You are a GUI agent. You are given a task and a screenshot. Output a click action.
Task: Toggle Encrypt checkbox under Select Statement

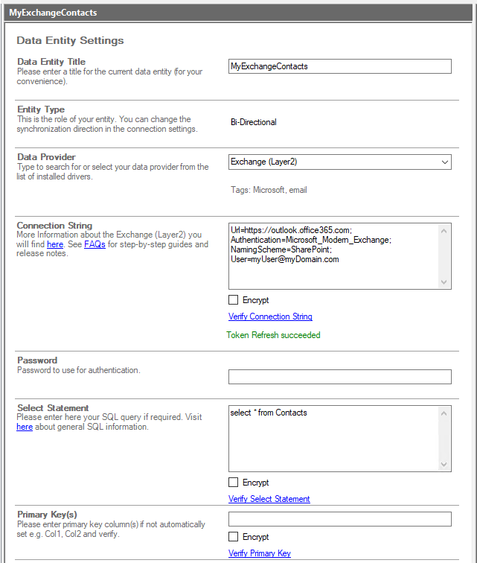(234, 483)
